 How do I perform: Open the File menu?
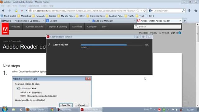(x=2, y=6)
